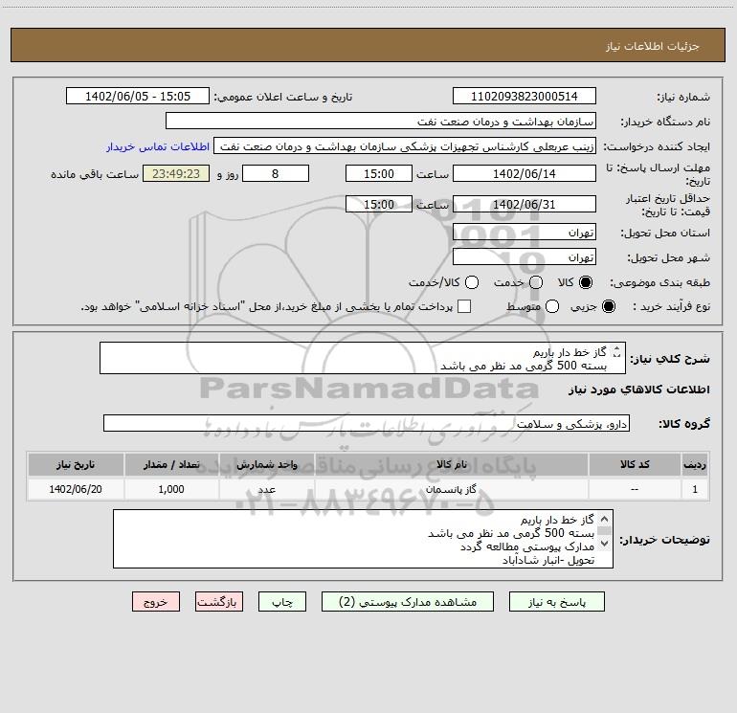Click the announcement date field 1402/06/05 - 15:05

click(138, 96)
